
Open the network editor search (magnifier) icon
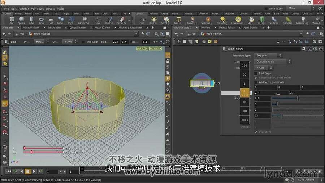point(315,42)
